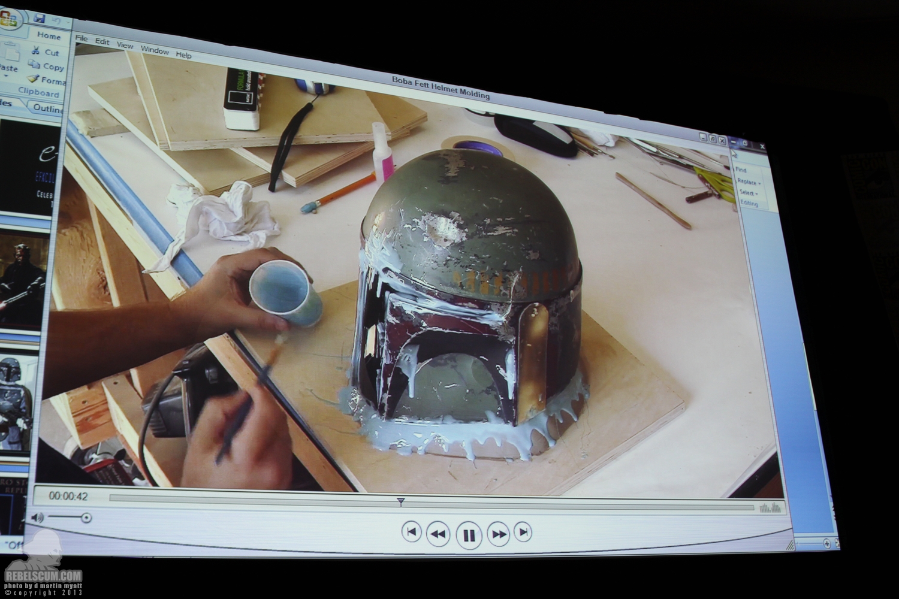Select the Boba Fett slide thumbnail

[x=18, y=403]
